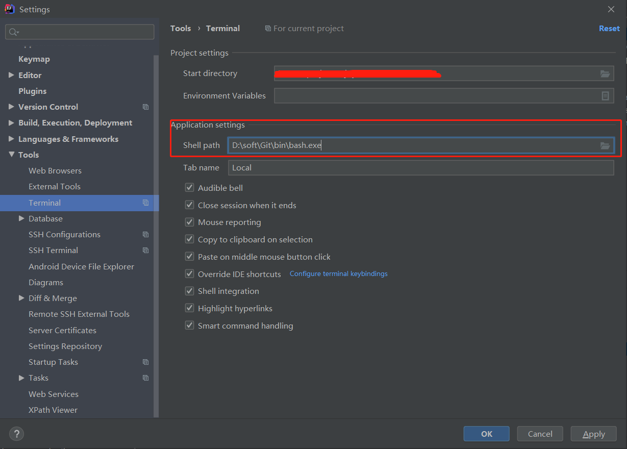This screenshot has width=627, height=449.
Task: Open the SSH Configurations settings page
Action: 64,234
